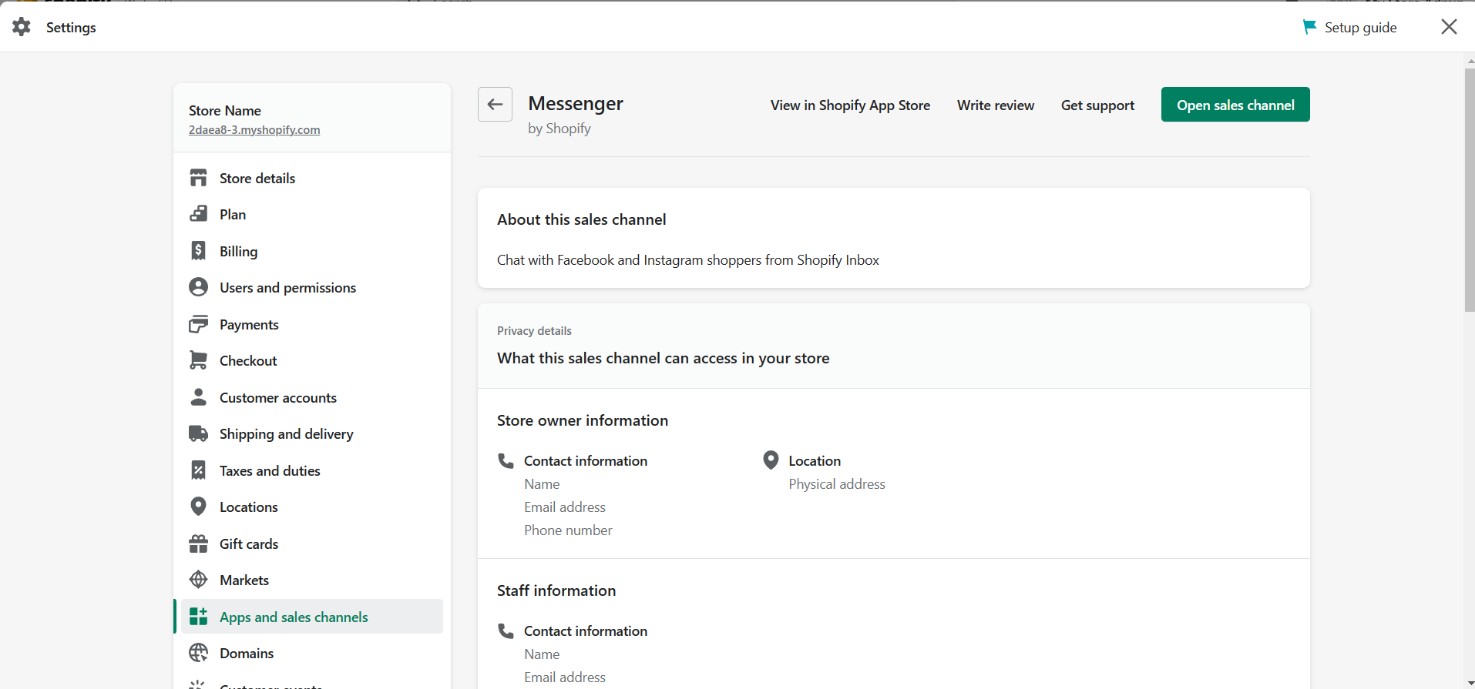Click the 'Staff information' heading
Viewport: 1475px width, 689px height.
[x=556, y=590]
